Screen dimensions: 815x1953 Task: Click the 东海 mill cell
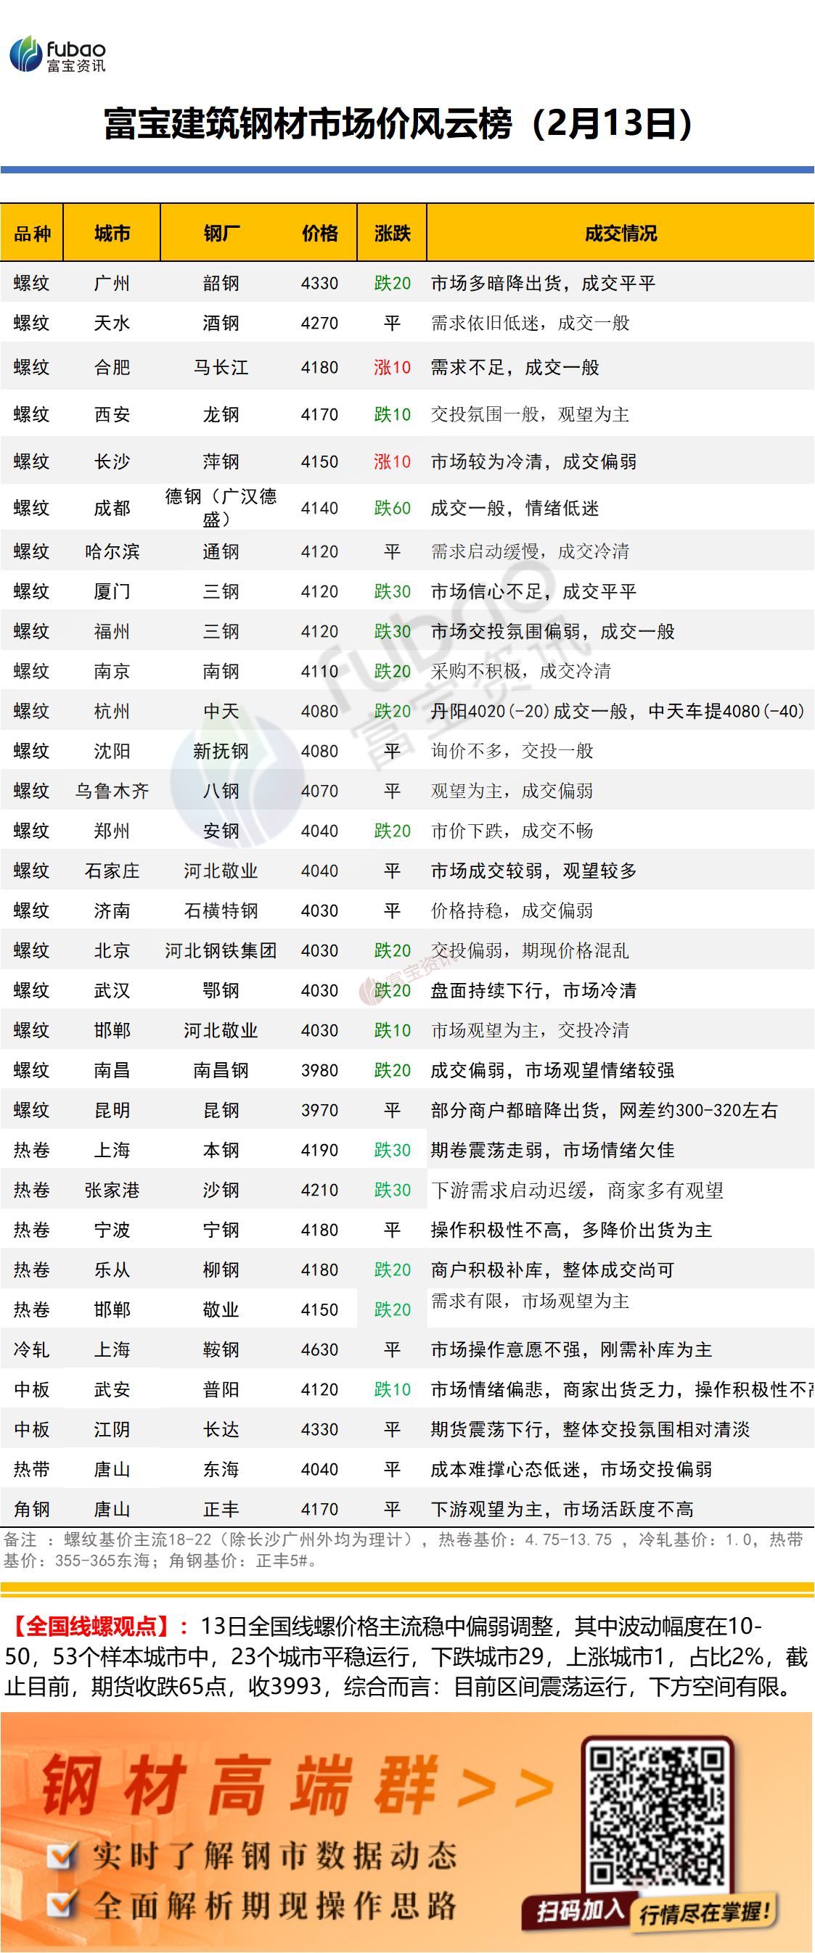[x=221, y=1469]
